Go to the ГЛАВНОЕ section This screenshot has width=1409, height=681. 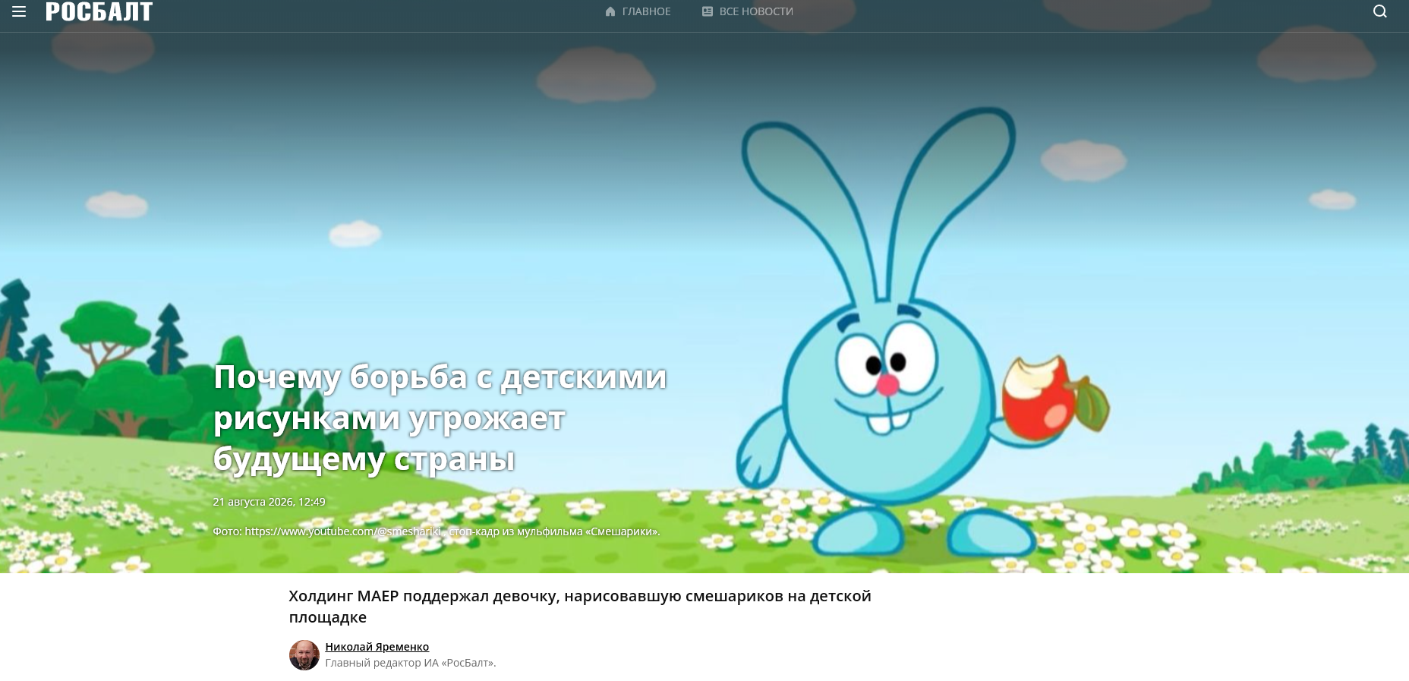646,11
